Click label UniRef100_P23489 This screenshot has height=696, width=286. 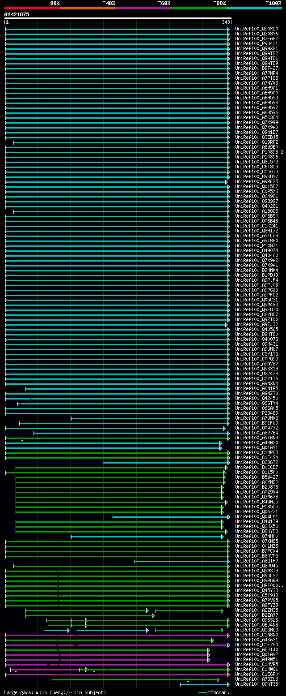257,413
